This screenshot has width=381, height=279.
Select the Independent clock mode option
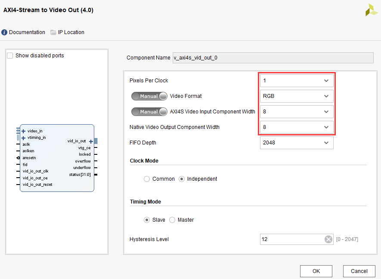tap(182, 179)
